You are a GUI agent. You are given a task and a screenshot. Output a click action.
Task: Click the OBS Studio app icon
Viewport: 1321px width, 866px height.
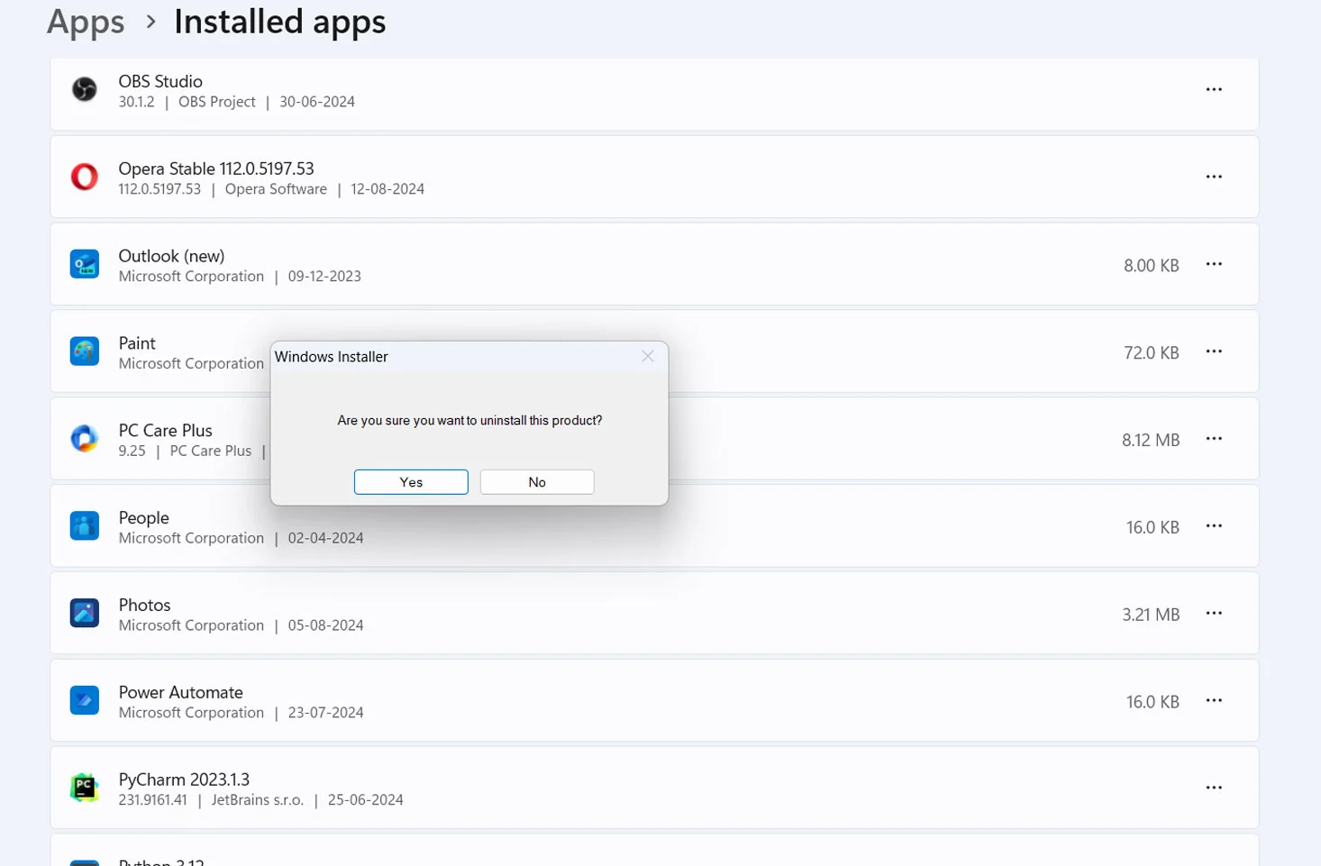click(85, 89)
